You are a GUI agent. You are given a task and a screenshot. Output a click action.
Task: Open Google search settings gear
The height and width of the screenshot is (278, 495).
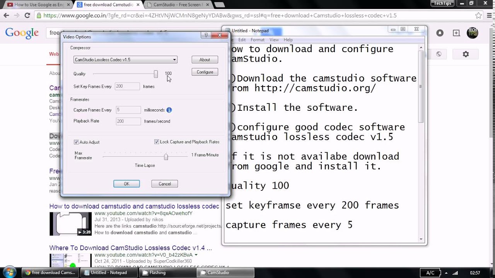pyautogui.click(x=466, y=54)
